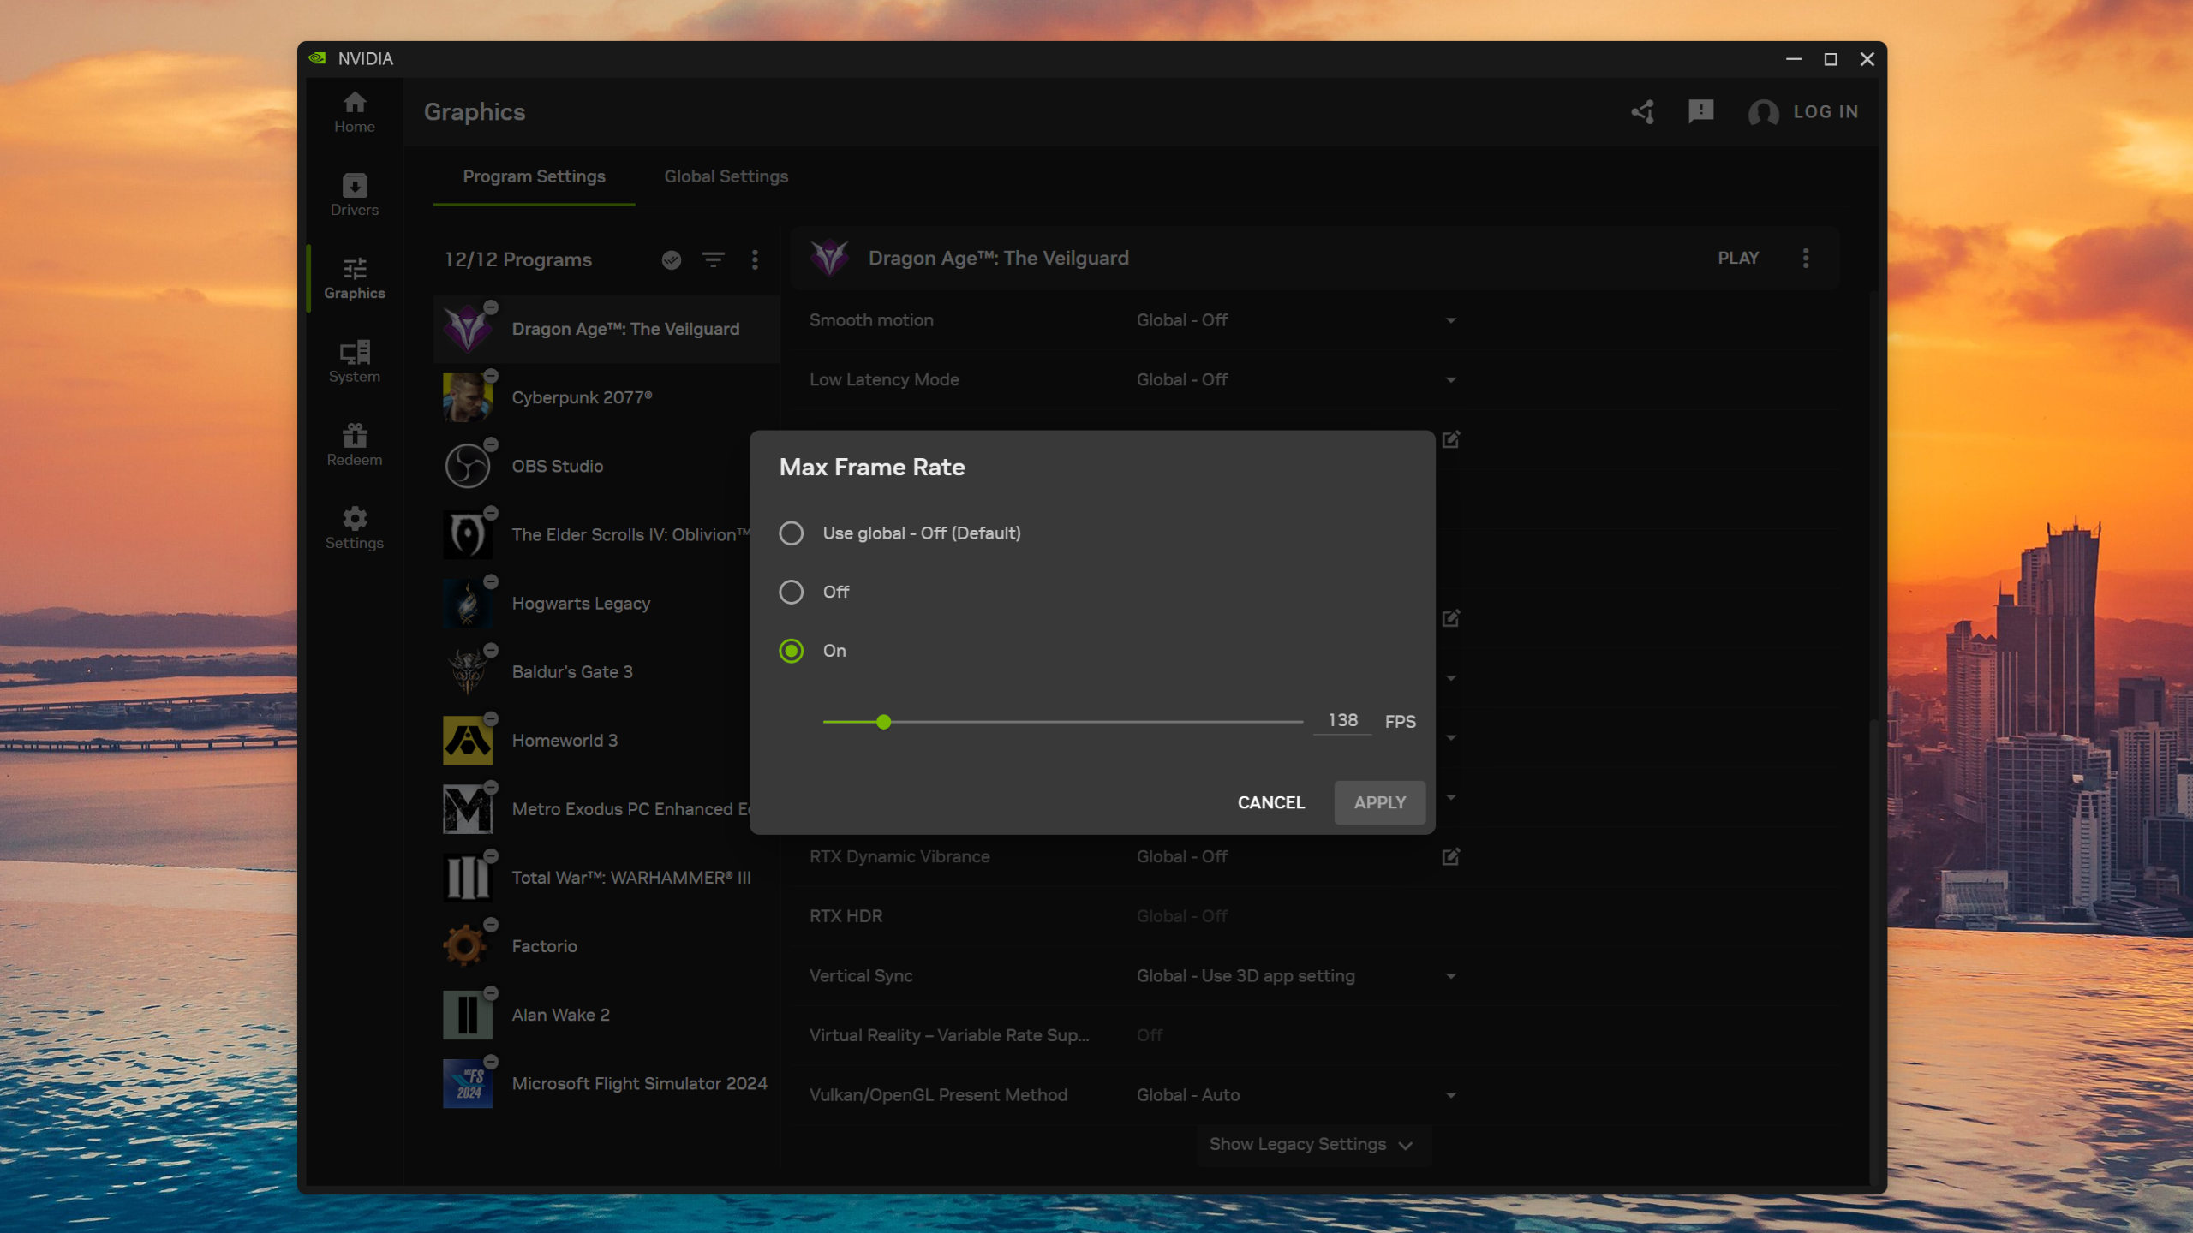
Task: Choose Use global - Off (Default)
Action: (791, 533)
